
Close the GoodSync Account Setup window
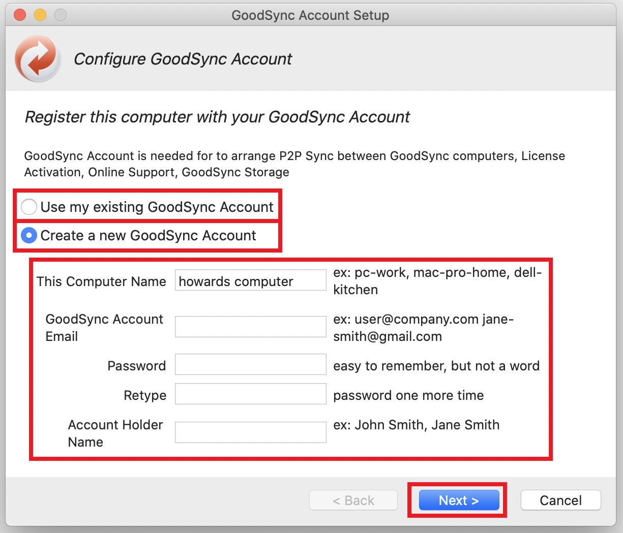click(20, 15)
